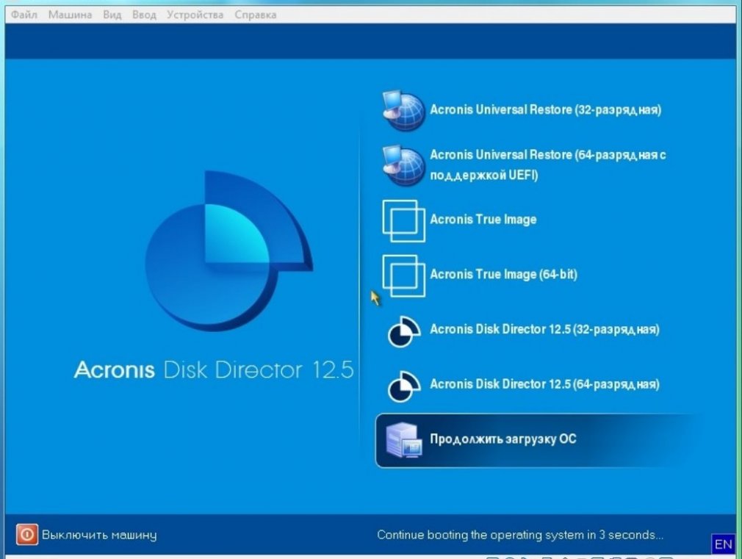This screenshot has width=742, height=559.
Task: Click the Universal Restore 64-bit UEFI globe icon
Action: click(403, 166)
